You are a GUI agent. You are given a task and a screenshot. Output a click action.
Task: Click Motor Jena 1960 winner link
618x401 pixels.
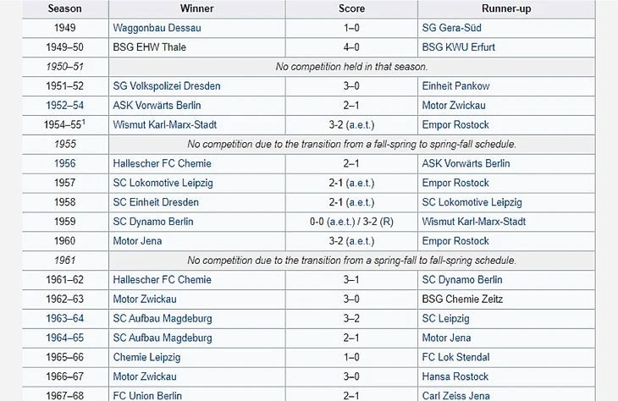pyautogui.click(x=137, y=241)
